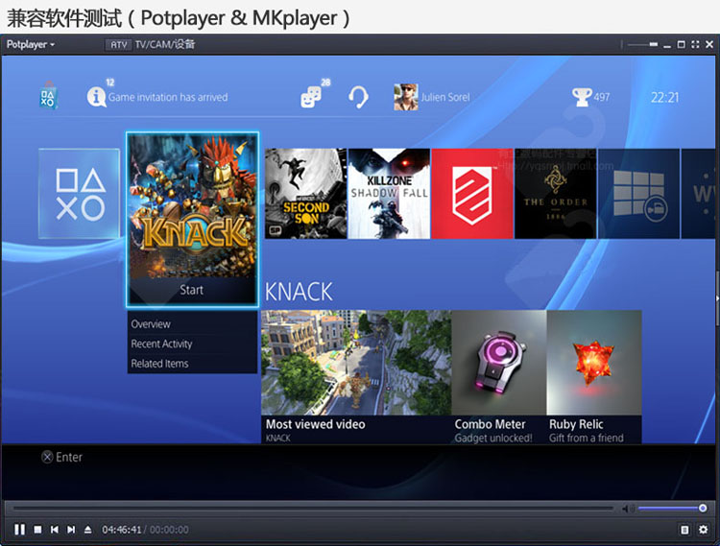Open the settings gear in control bar
The height and width of the screenshot is (546, 720).
point(703,530)
